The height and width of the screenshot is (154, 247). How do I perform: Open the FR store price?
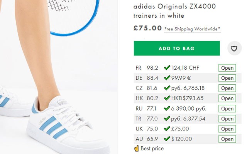(227, 68)
